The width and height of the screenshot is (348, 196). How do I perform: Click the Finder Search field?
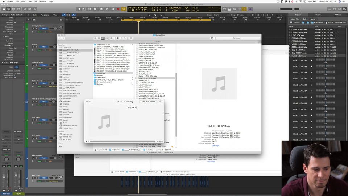click(x=238, y=38)
